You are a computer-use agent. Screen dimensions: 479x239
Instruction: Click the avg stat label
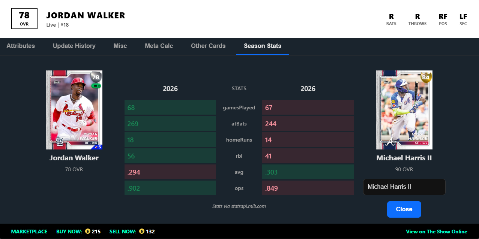(x=239, y=172)
